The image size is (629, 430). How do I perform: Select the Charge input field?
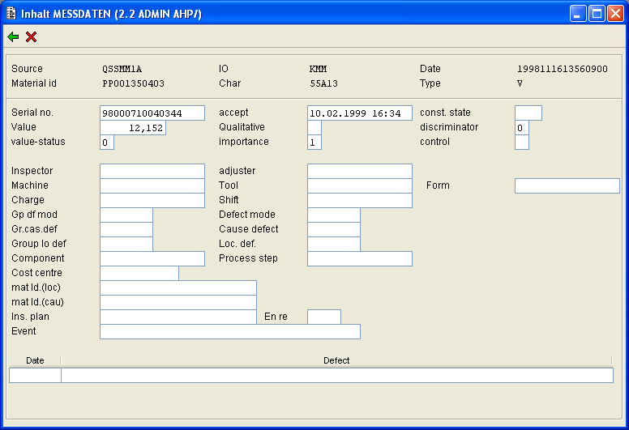pos(152,200)
